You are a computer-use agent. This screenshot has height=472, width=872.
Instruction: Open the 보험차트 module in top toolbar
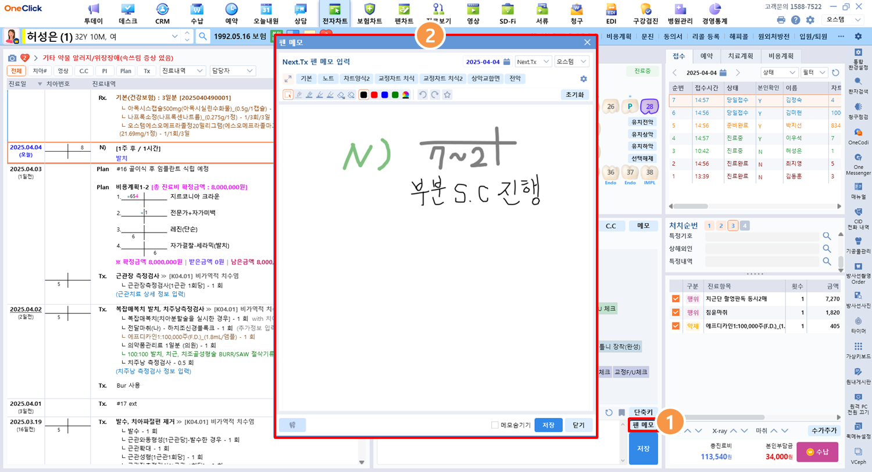pos(370,13)
